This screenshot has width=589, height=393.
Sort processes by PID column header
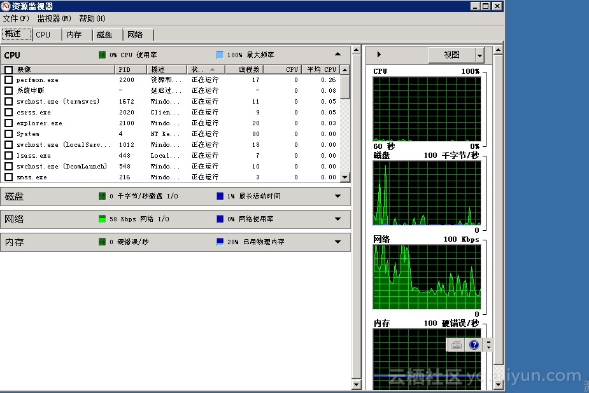click(131, 69)
